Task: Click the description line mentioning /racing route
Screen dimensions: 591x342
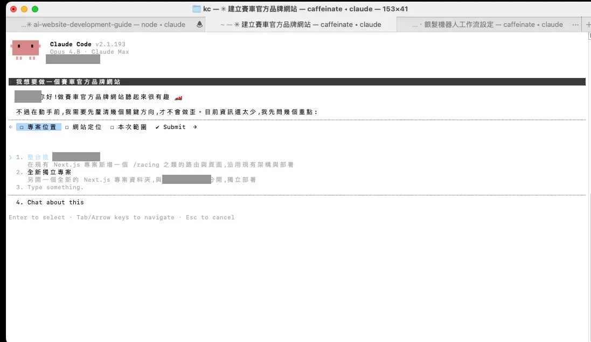Action: coord(161,165)
